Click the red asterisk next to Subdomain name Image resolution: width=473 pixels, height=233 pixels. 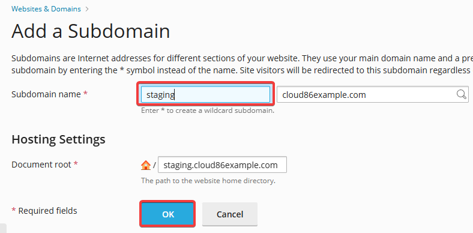coord(85,94)
